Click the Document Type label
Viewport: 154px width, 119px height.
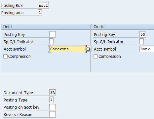[18, 93]
